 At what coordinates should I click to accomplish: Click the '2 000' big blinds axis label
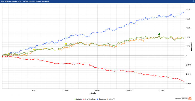188,37
